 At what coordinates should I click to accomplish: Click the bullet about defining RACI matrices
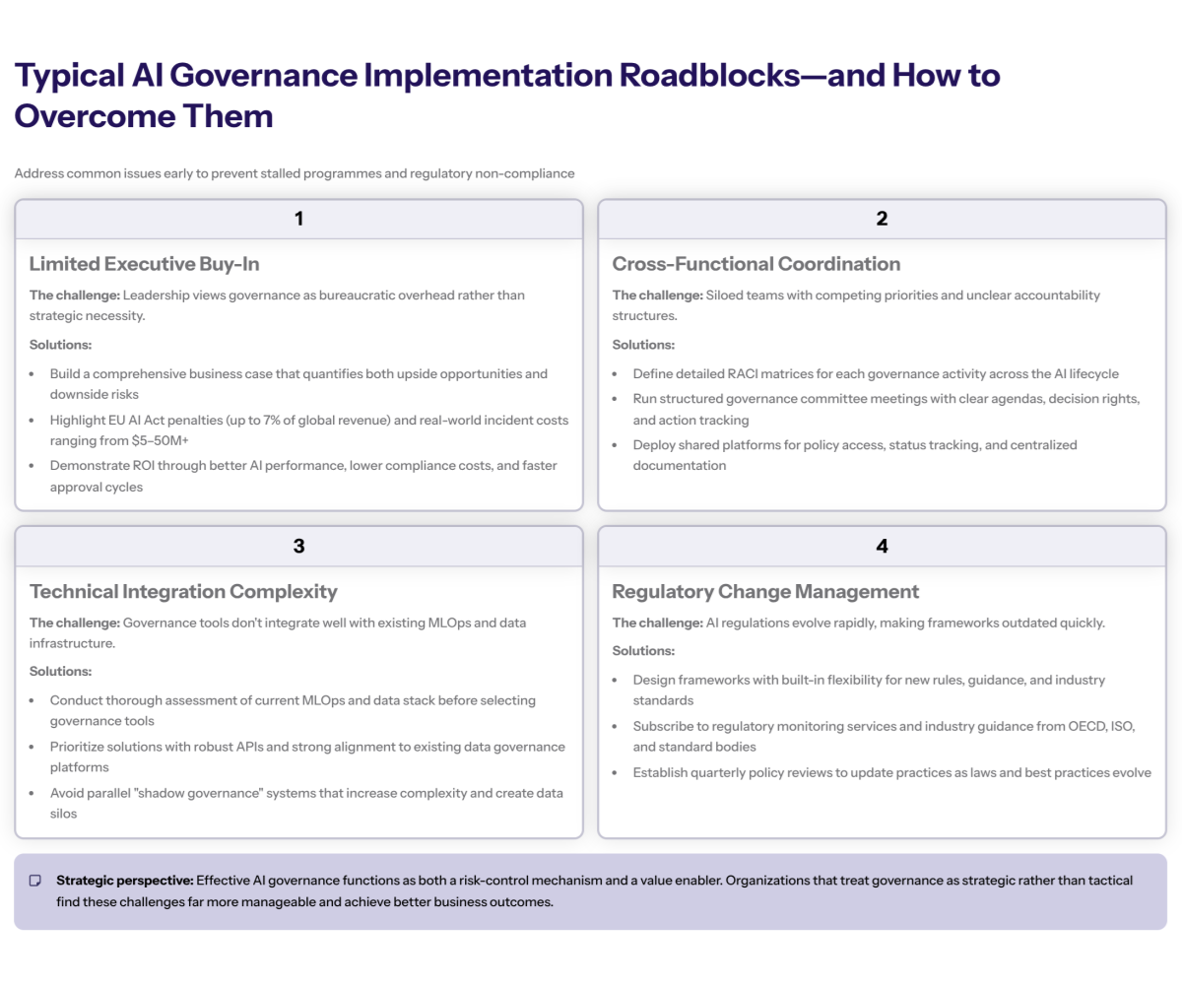click(874, 373)
